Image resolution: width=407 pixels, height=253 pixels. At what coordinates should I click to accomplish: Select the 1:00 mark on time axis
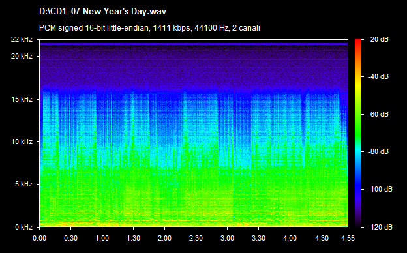[x=102, y=238]
